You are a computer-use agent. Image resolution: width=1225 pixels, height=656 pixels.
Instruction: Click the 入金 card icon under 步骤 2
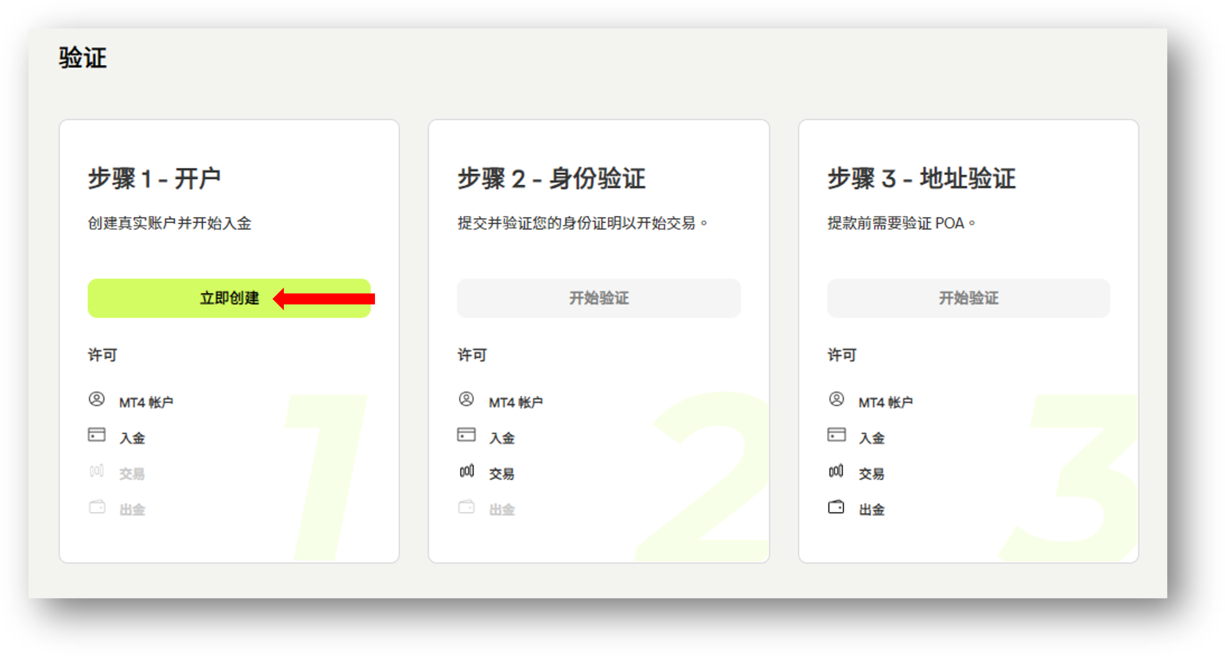[x=466, y=435]
